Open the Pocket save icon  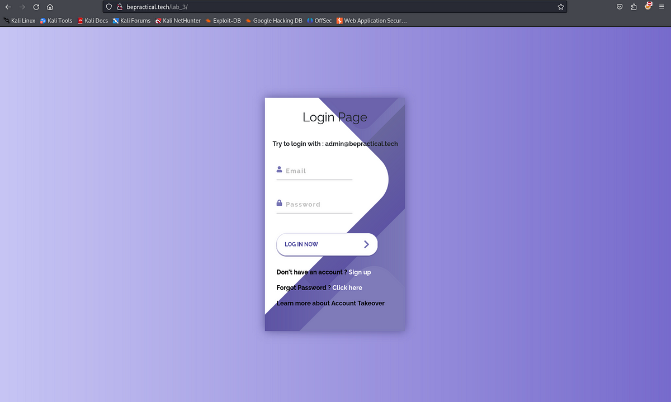(x=620, y=7)
